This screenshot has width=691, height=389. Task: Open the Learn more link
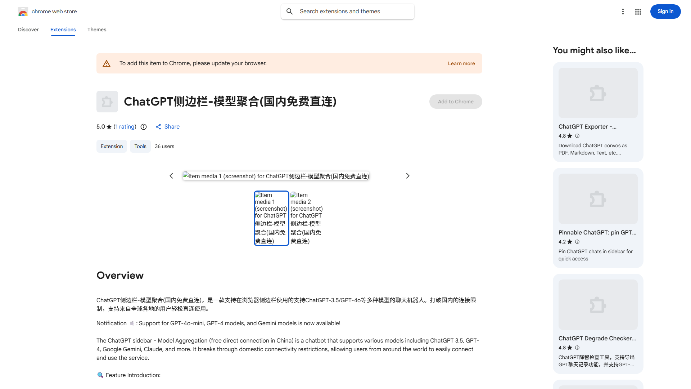pos(461,63)
